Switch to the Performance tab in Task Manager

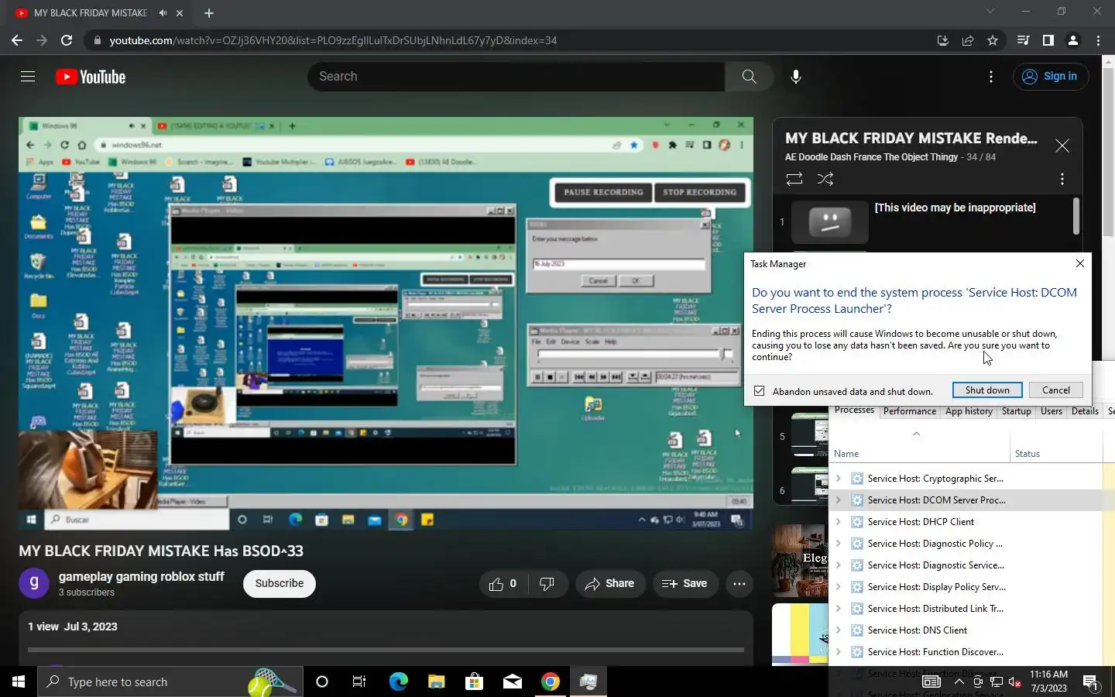point(910,411)
